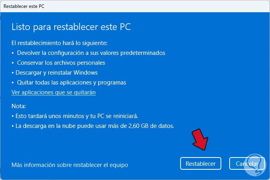Click the La descarga en la nube line

[x=95, y=126]
